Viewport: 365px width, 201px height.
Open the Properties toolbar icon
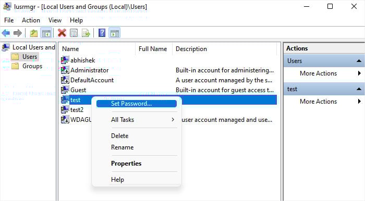[x=74, y=33]
